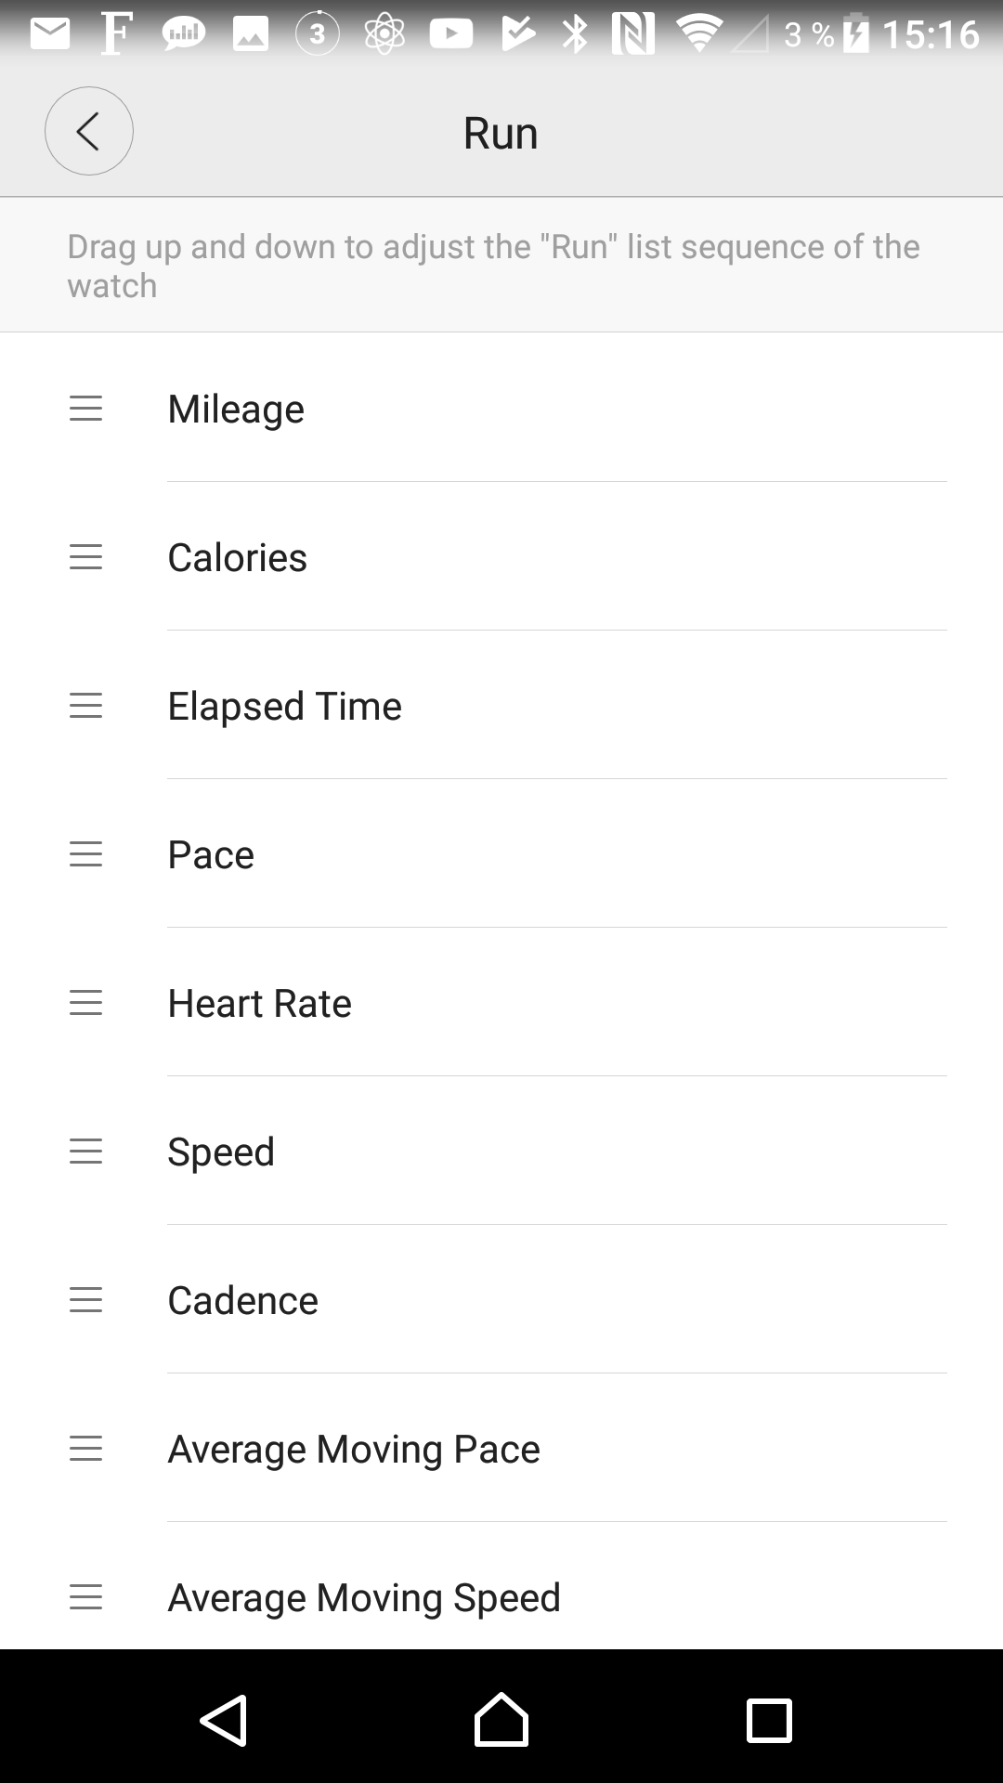
Task: Open recent apps with the square button
Action: tap(769, 1721)
